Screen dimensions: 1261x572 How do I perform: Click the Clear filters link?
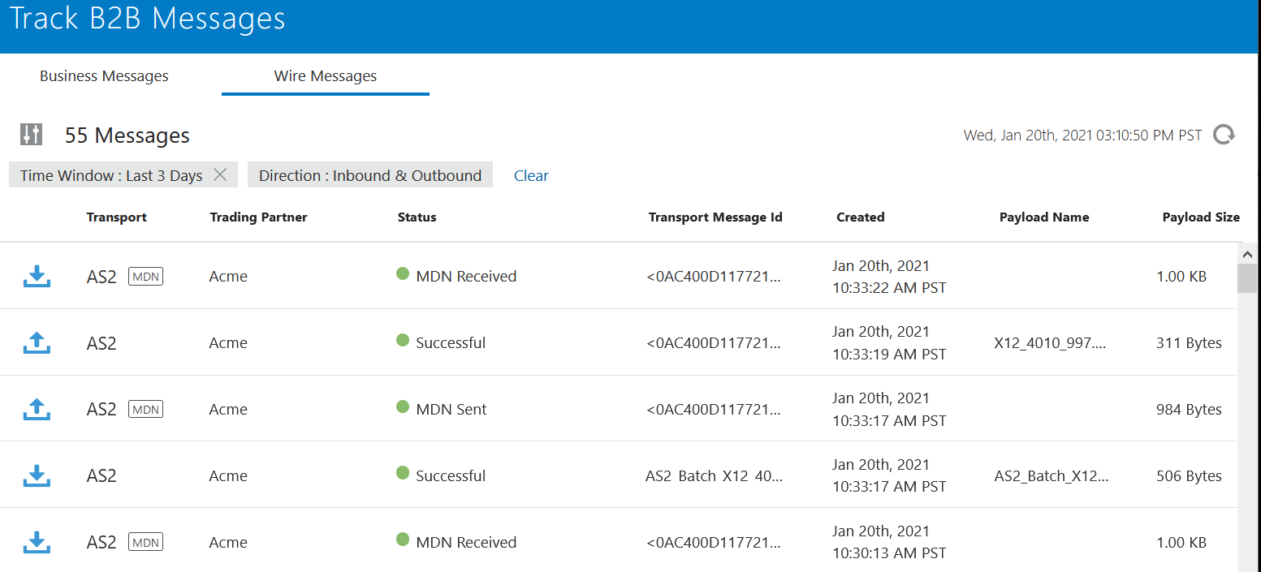pos(531,175)
